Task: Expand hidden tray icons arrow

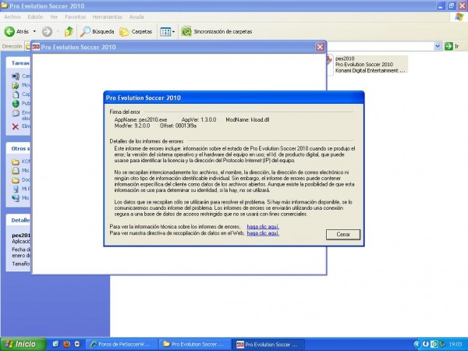Action: click(x=417, y=344)
